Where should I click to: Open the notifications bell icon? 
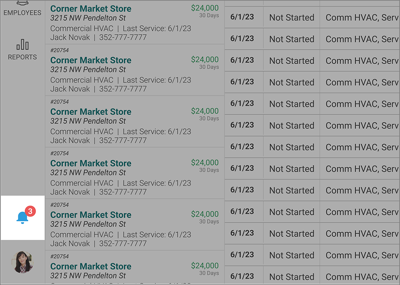(23, 217)
